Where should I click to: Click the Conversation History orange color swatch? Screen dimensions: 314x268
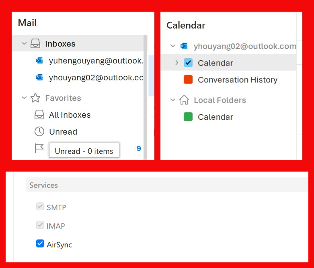click(x=188, y=80)
